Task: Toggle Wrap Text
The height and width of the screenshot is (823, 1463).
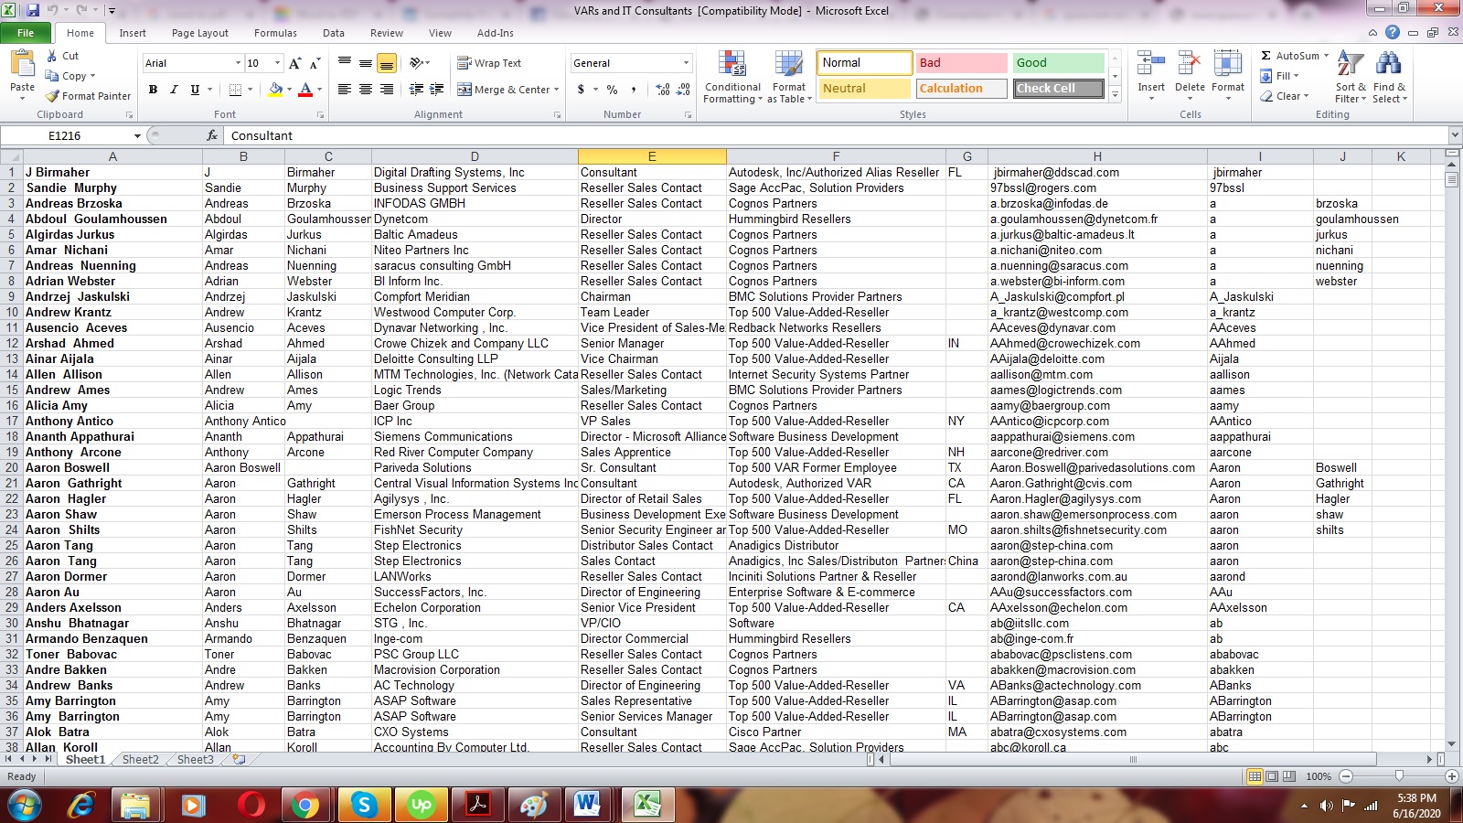Action: point(489,63)
